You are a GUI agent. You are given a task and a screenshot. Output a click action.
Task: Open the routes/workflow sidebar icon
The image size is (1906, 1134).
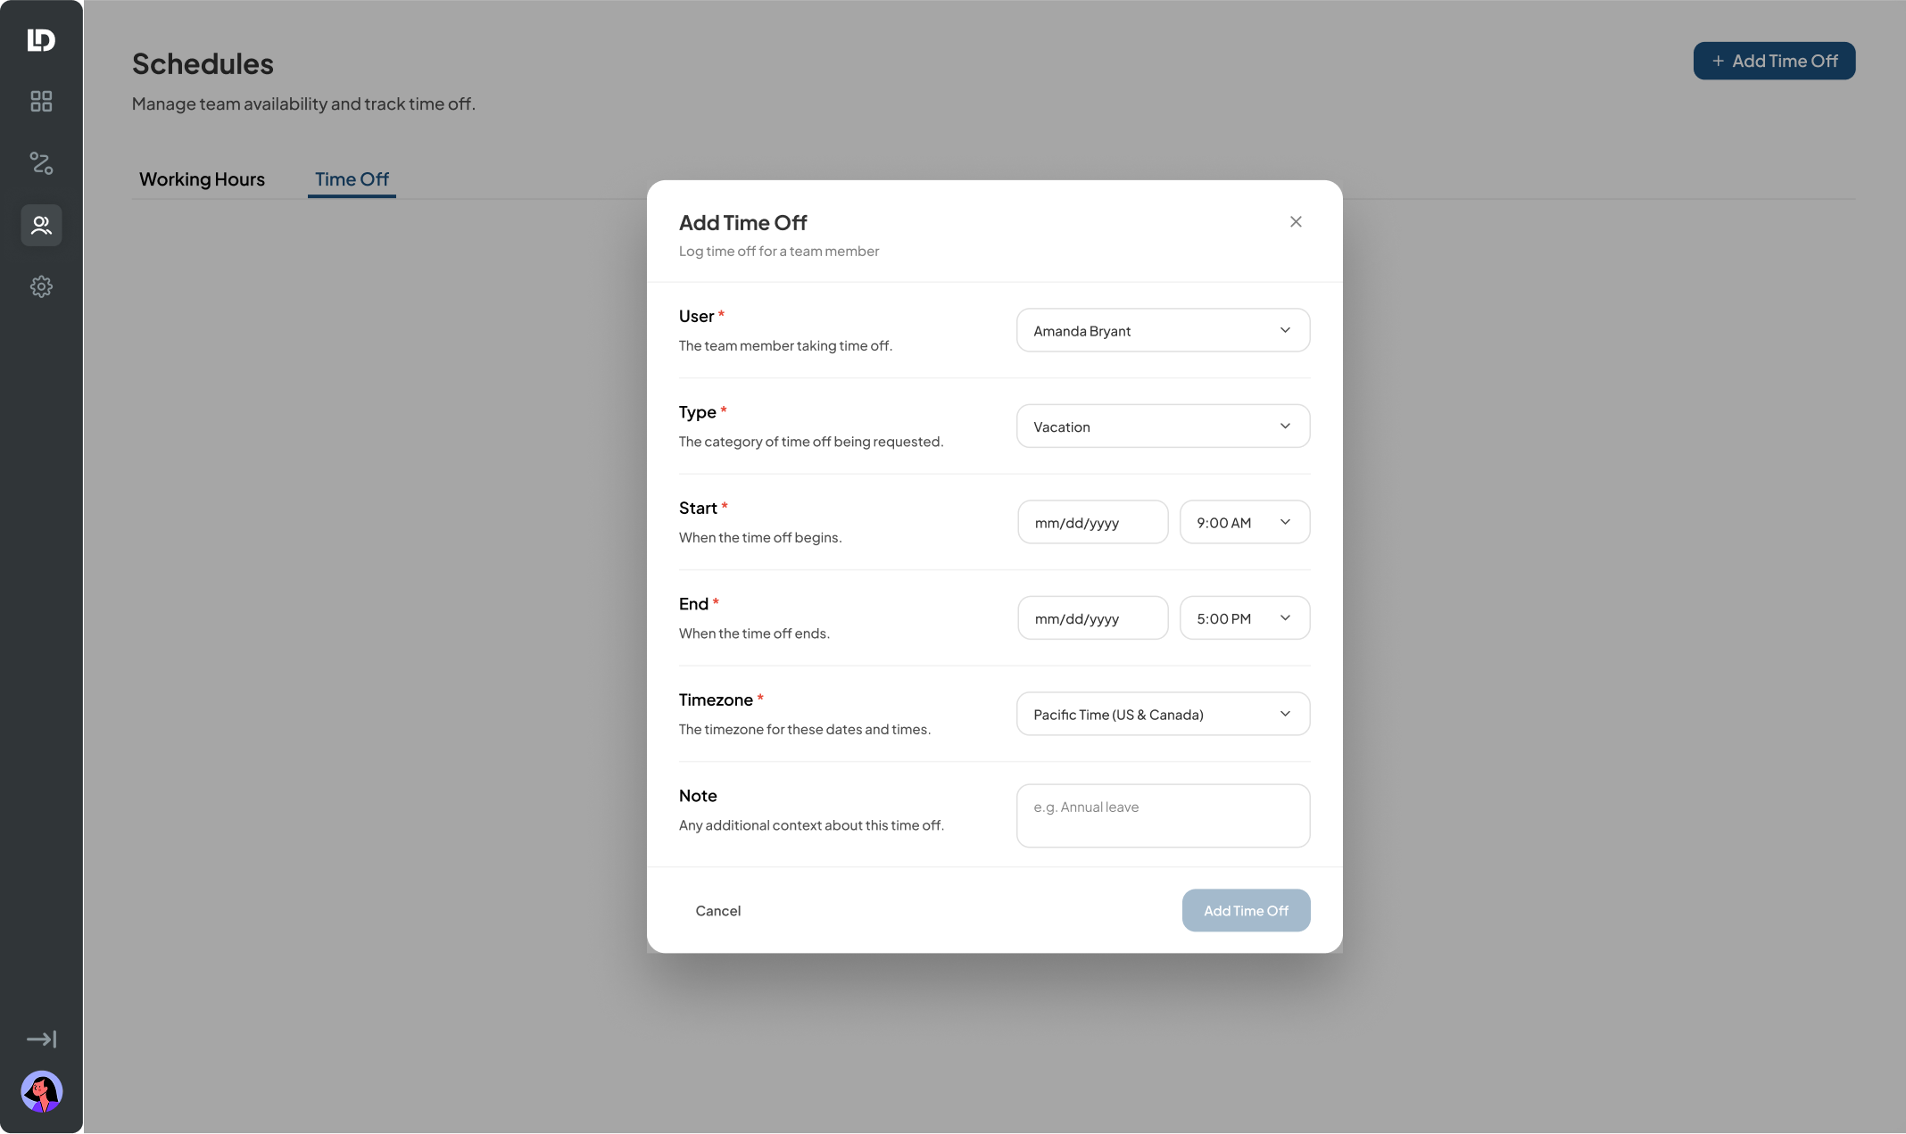point(41,162)
